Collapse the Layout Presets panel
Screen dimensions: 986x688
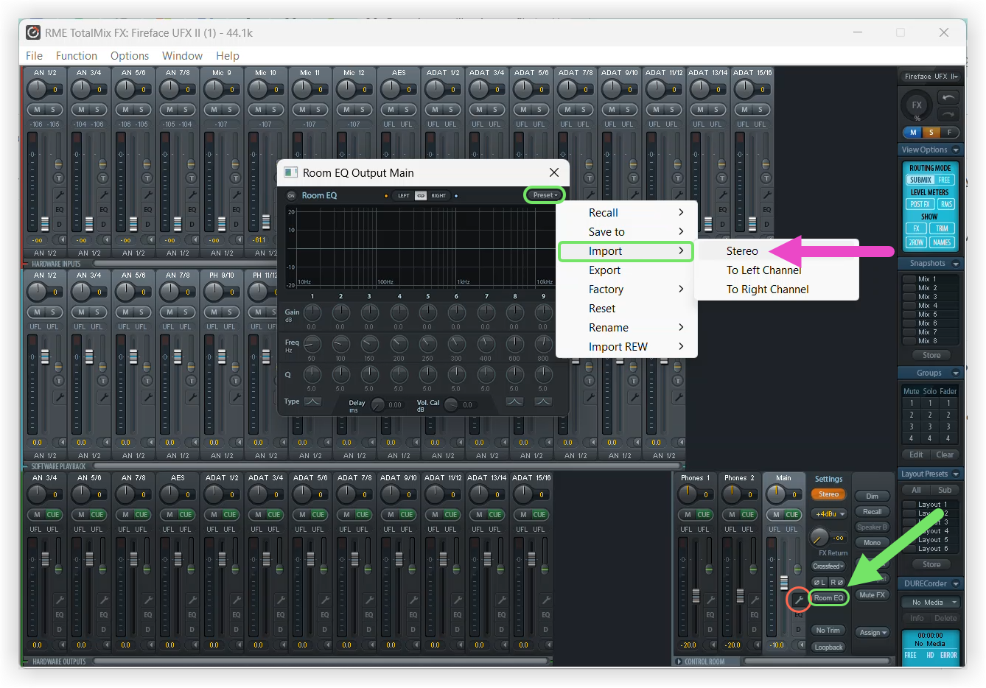coord(956,474)
